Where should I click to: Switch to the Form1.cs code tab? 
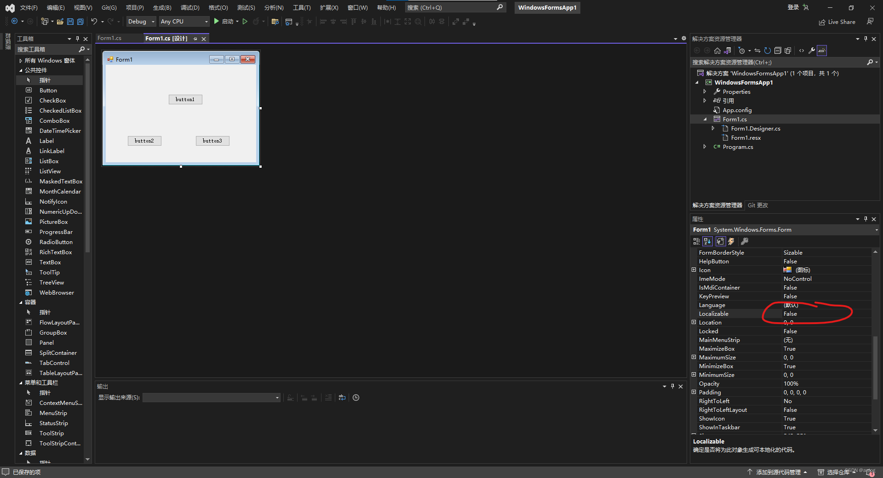(x=109, y=38)
